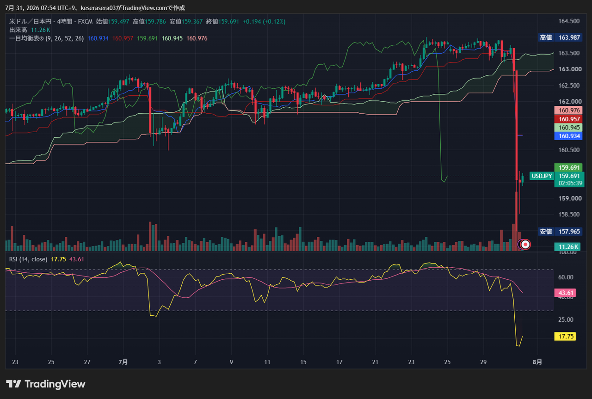
Task: Click the 27 date label on time axis
Action: click(x=87, y=362)
